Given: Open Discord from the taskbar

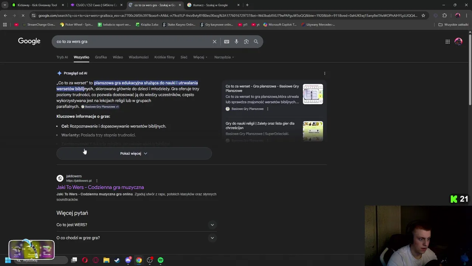Looking at the screenshot, I should 128,260.
